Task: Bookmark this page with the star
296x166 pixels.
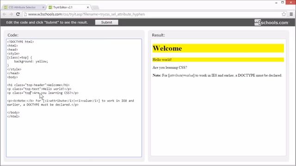Action: [284, 14]
